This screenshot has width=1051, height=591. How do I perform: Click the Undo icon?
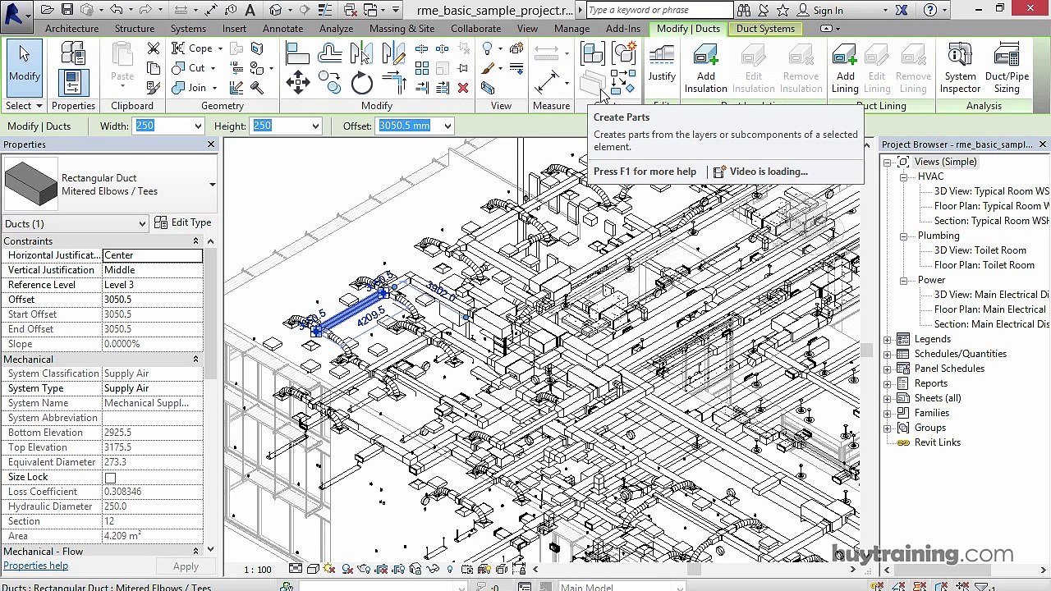click(117, 10)
